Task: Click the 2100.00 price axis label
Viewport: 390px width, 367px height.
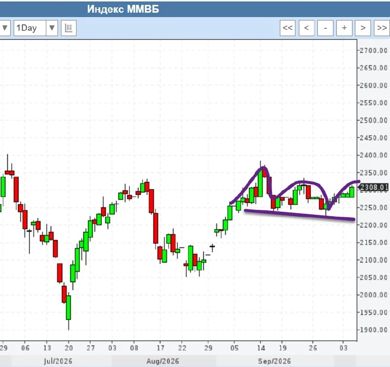Action: (x=373, y=260)
